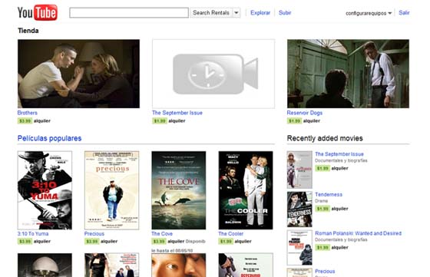Open the Reservoir Dogs featured thumbnail

[x=348, y=74]
